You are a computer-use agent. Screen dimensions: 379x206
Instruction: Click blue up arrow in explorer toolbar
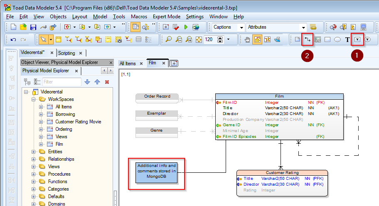(x=97, y=82)
